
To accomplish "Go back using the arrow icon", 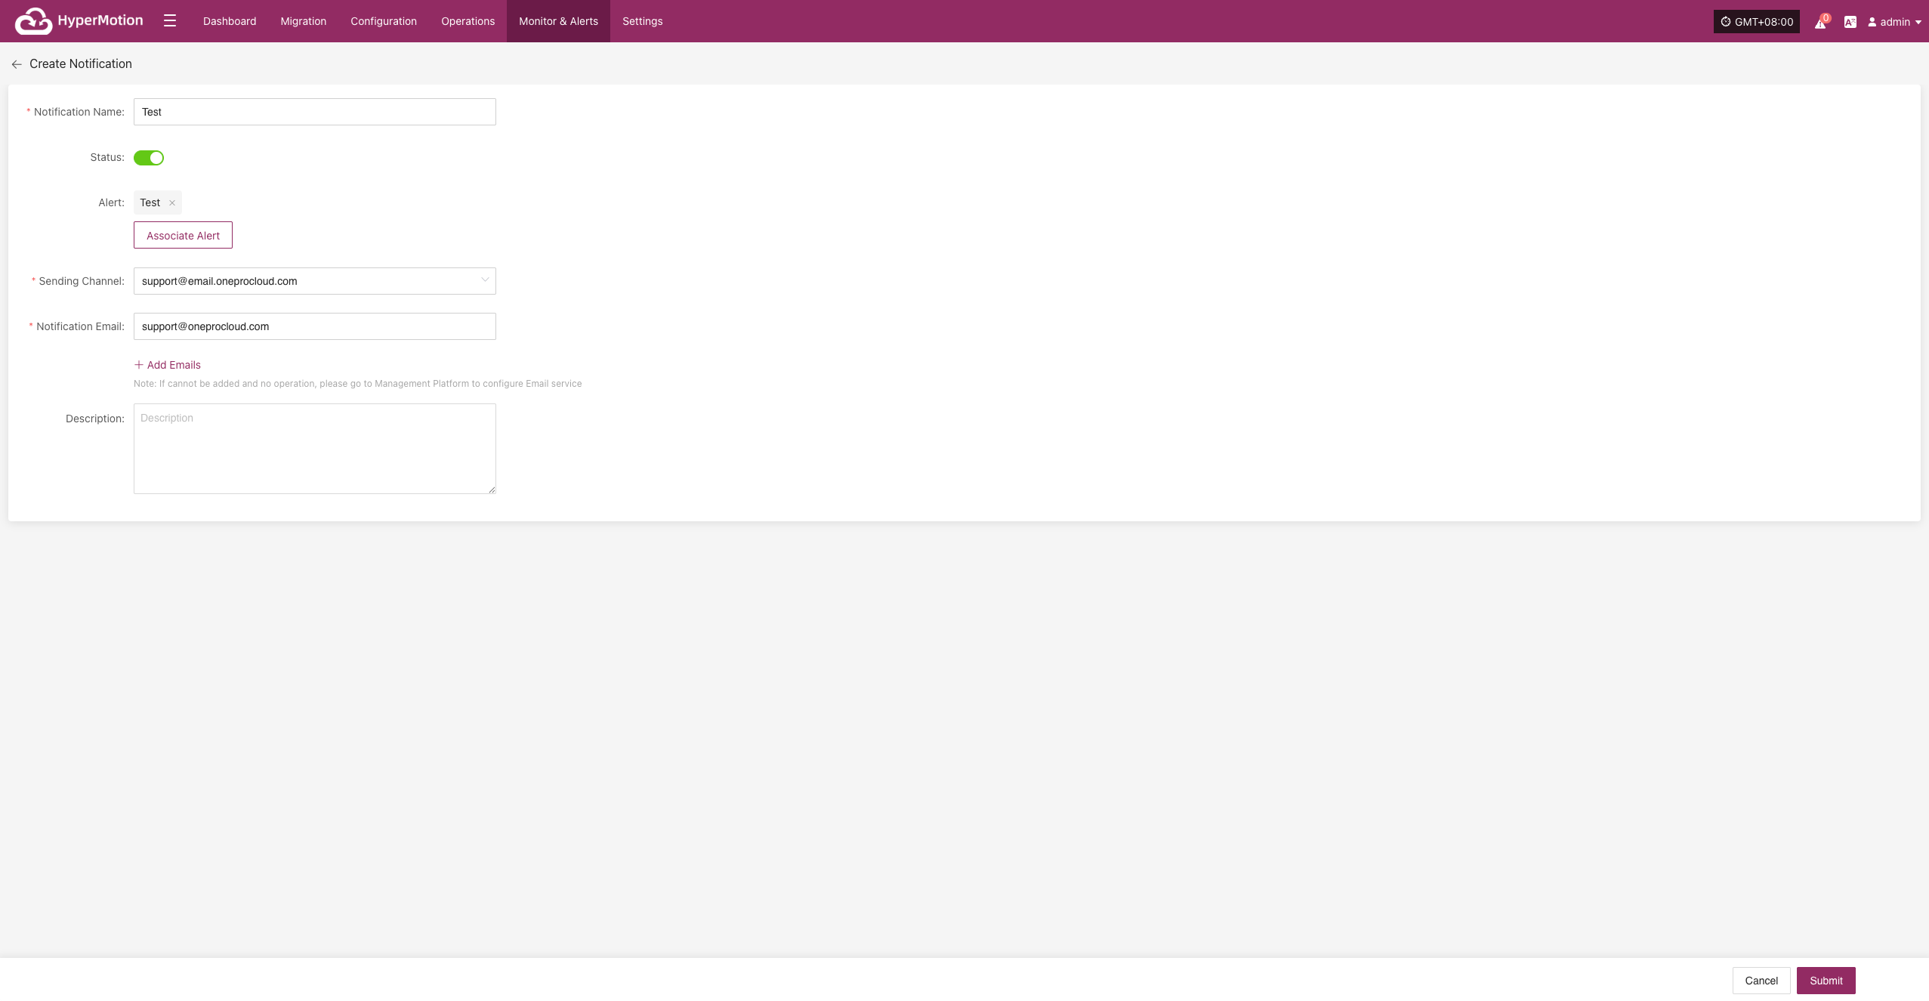I will [17, 64].
